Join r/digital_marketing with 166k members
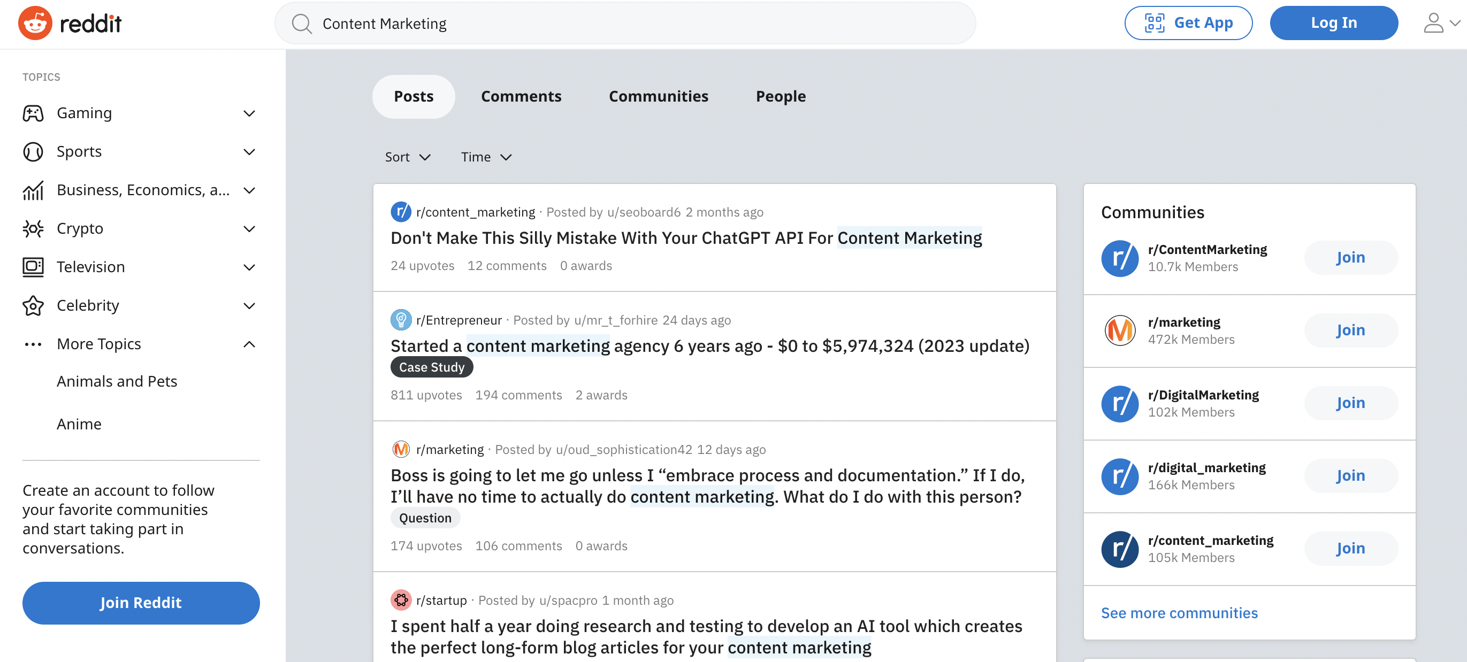This screenshot has width=1467, height=662. 1350,476
